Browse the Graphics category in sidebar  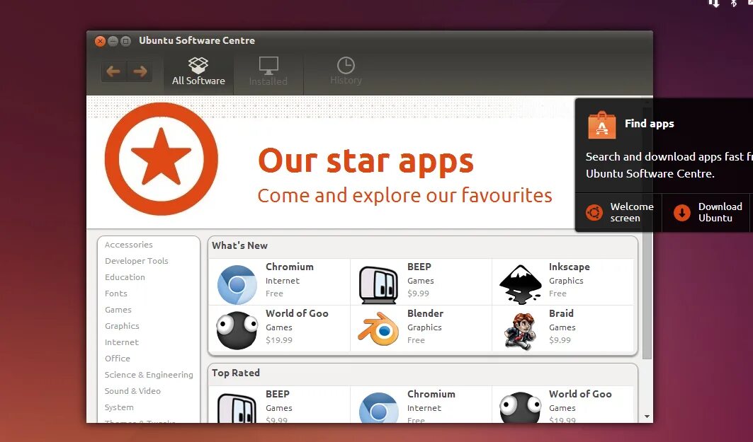[x=122, y=326]
